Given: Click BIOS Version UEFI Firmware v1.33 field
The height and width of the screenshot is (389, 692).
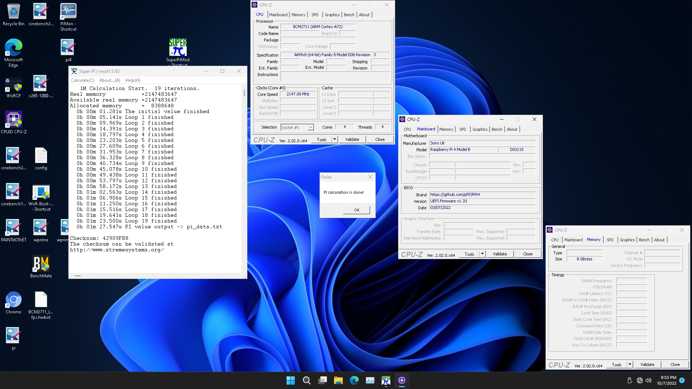Looking at the screenshot, I should click(482, 201).
